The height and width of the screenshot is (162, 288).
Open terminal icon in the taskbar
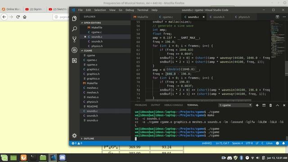tap(33, 157)
